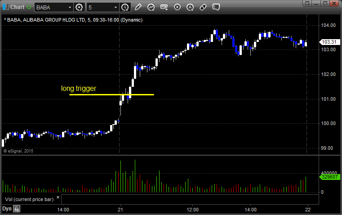Click the date 22 time axis label

click(x=308, y=210)
